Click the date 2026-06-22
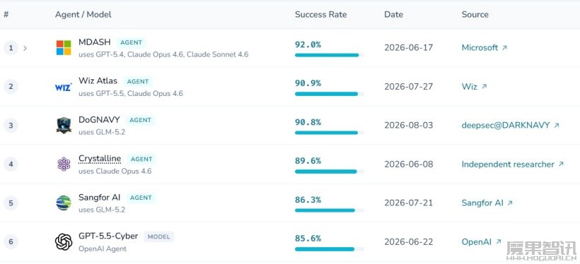The height and width of the screenshot is (264, 580). coord(408,242)
